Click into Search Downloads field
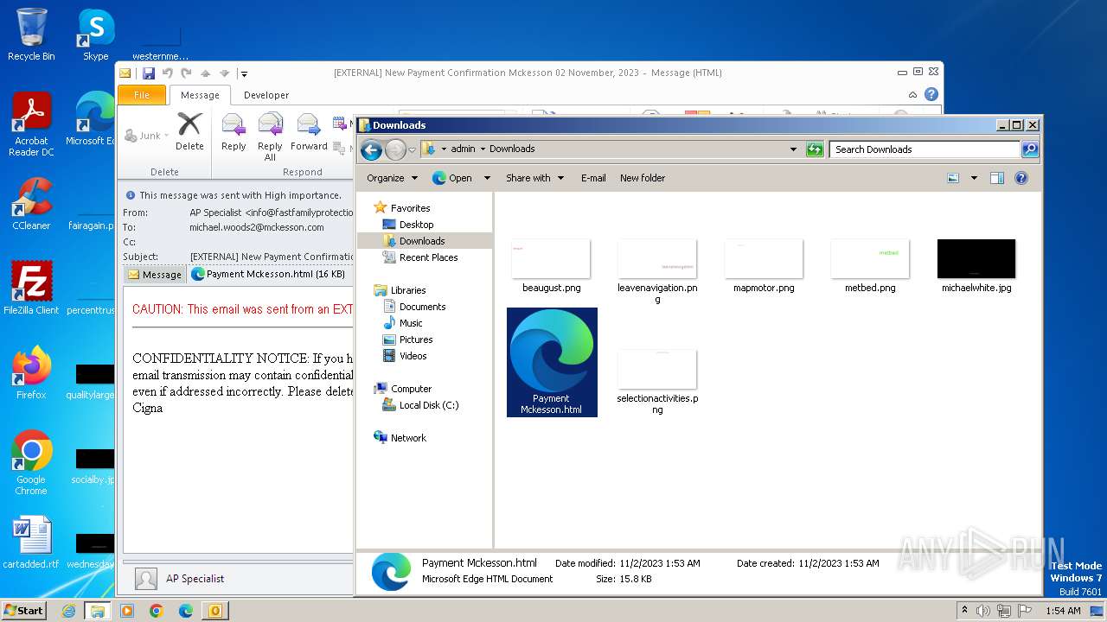 click(x=925, y=149)
